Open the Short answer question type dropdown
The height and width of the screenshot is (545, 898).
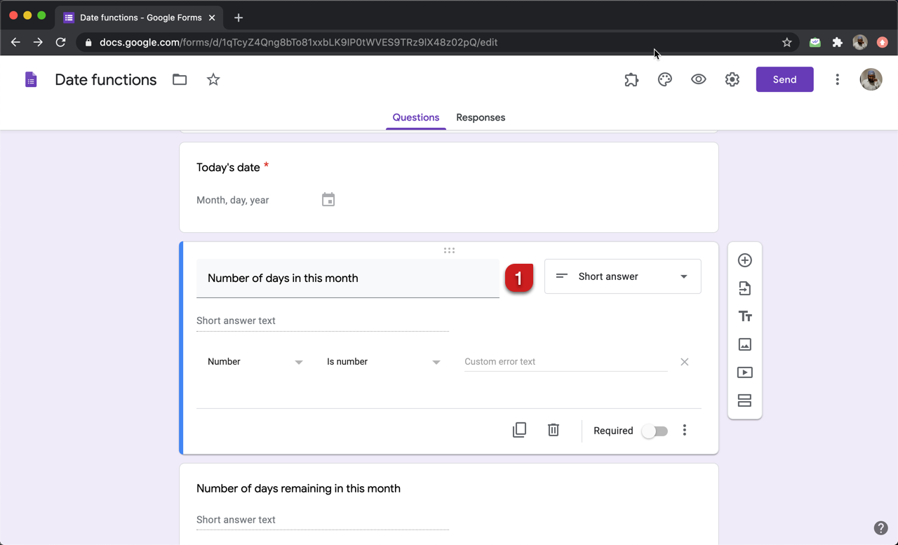tap(622, 276)
